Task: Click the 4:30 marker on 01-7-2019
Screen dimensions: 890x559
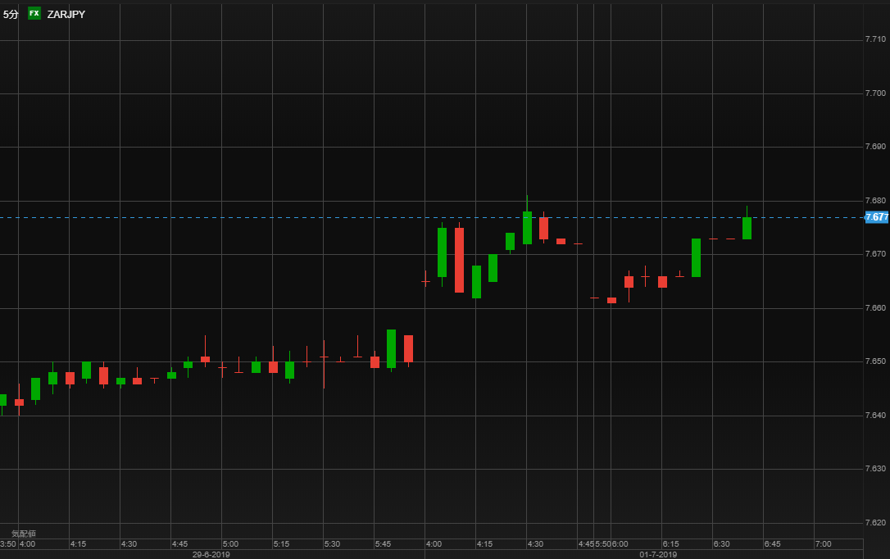Action: point(535,543)
